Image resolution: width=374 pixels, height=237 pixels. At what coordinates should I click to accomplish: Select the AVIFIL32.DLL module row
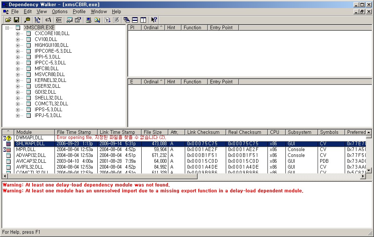184,167
